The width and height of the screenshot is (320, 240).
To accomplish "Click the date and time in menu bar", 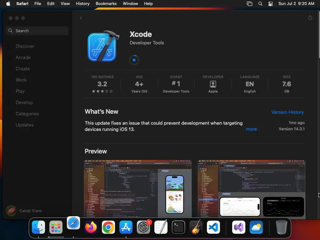I will point(296,3).
